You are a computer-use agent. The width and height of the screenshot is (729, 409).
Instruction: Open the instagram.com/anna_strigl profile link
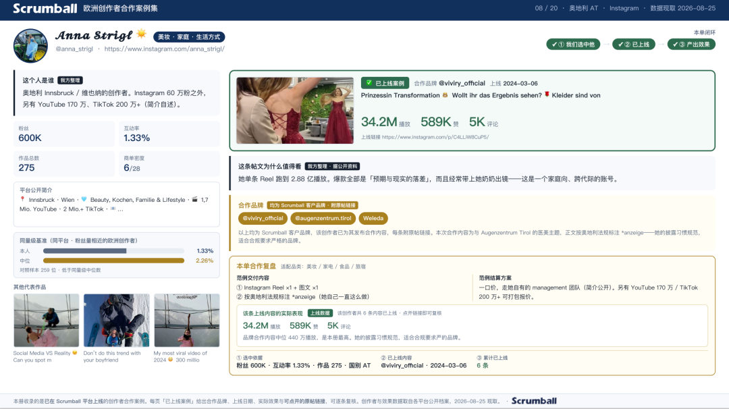pyautogui.click(x=165, y=49)
